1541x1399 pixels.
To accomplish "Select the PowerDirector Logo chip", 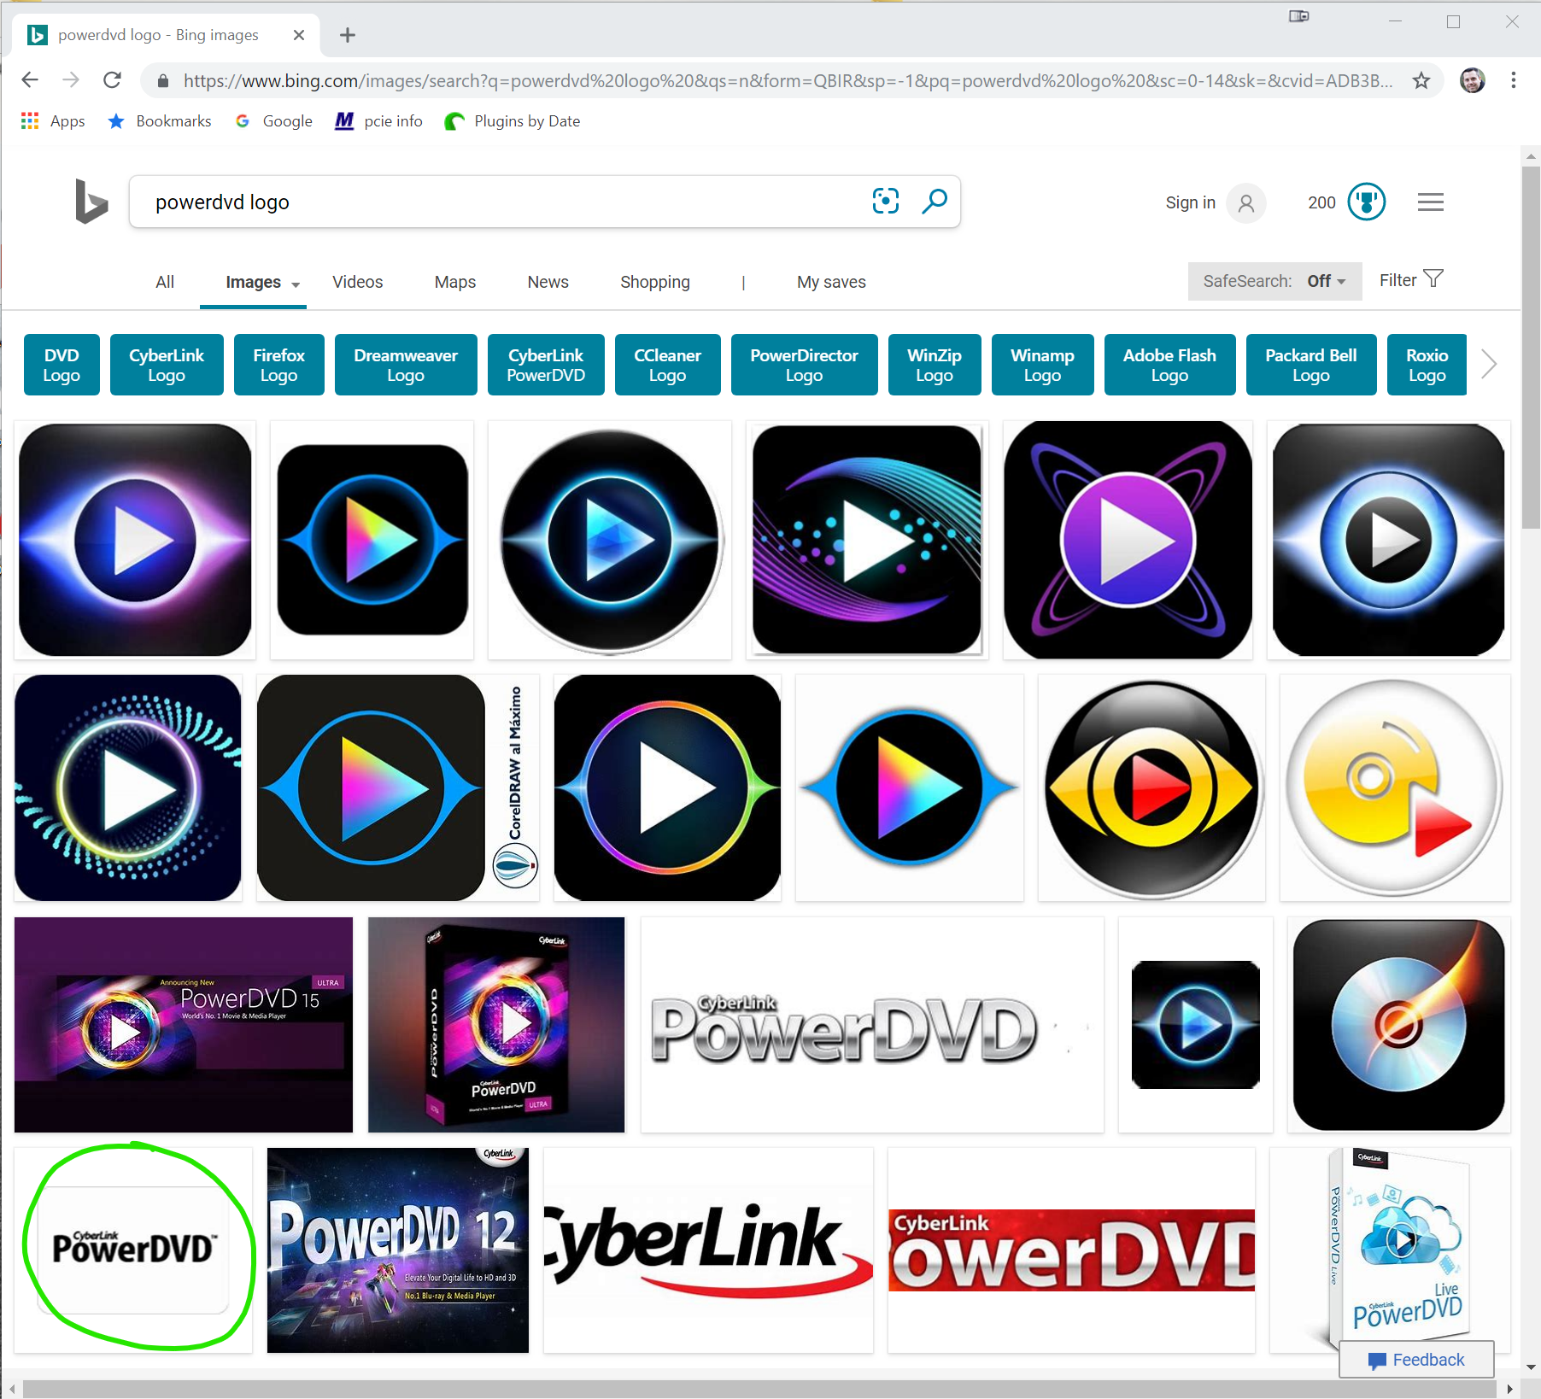I will 804,365.
